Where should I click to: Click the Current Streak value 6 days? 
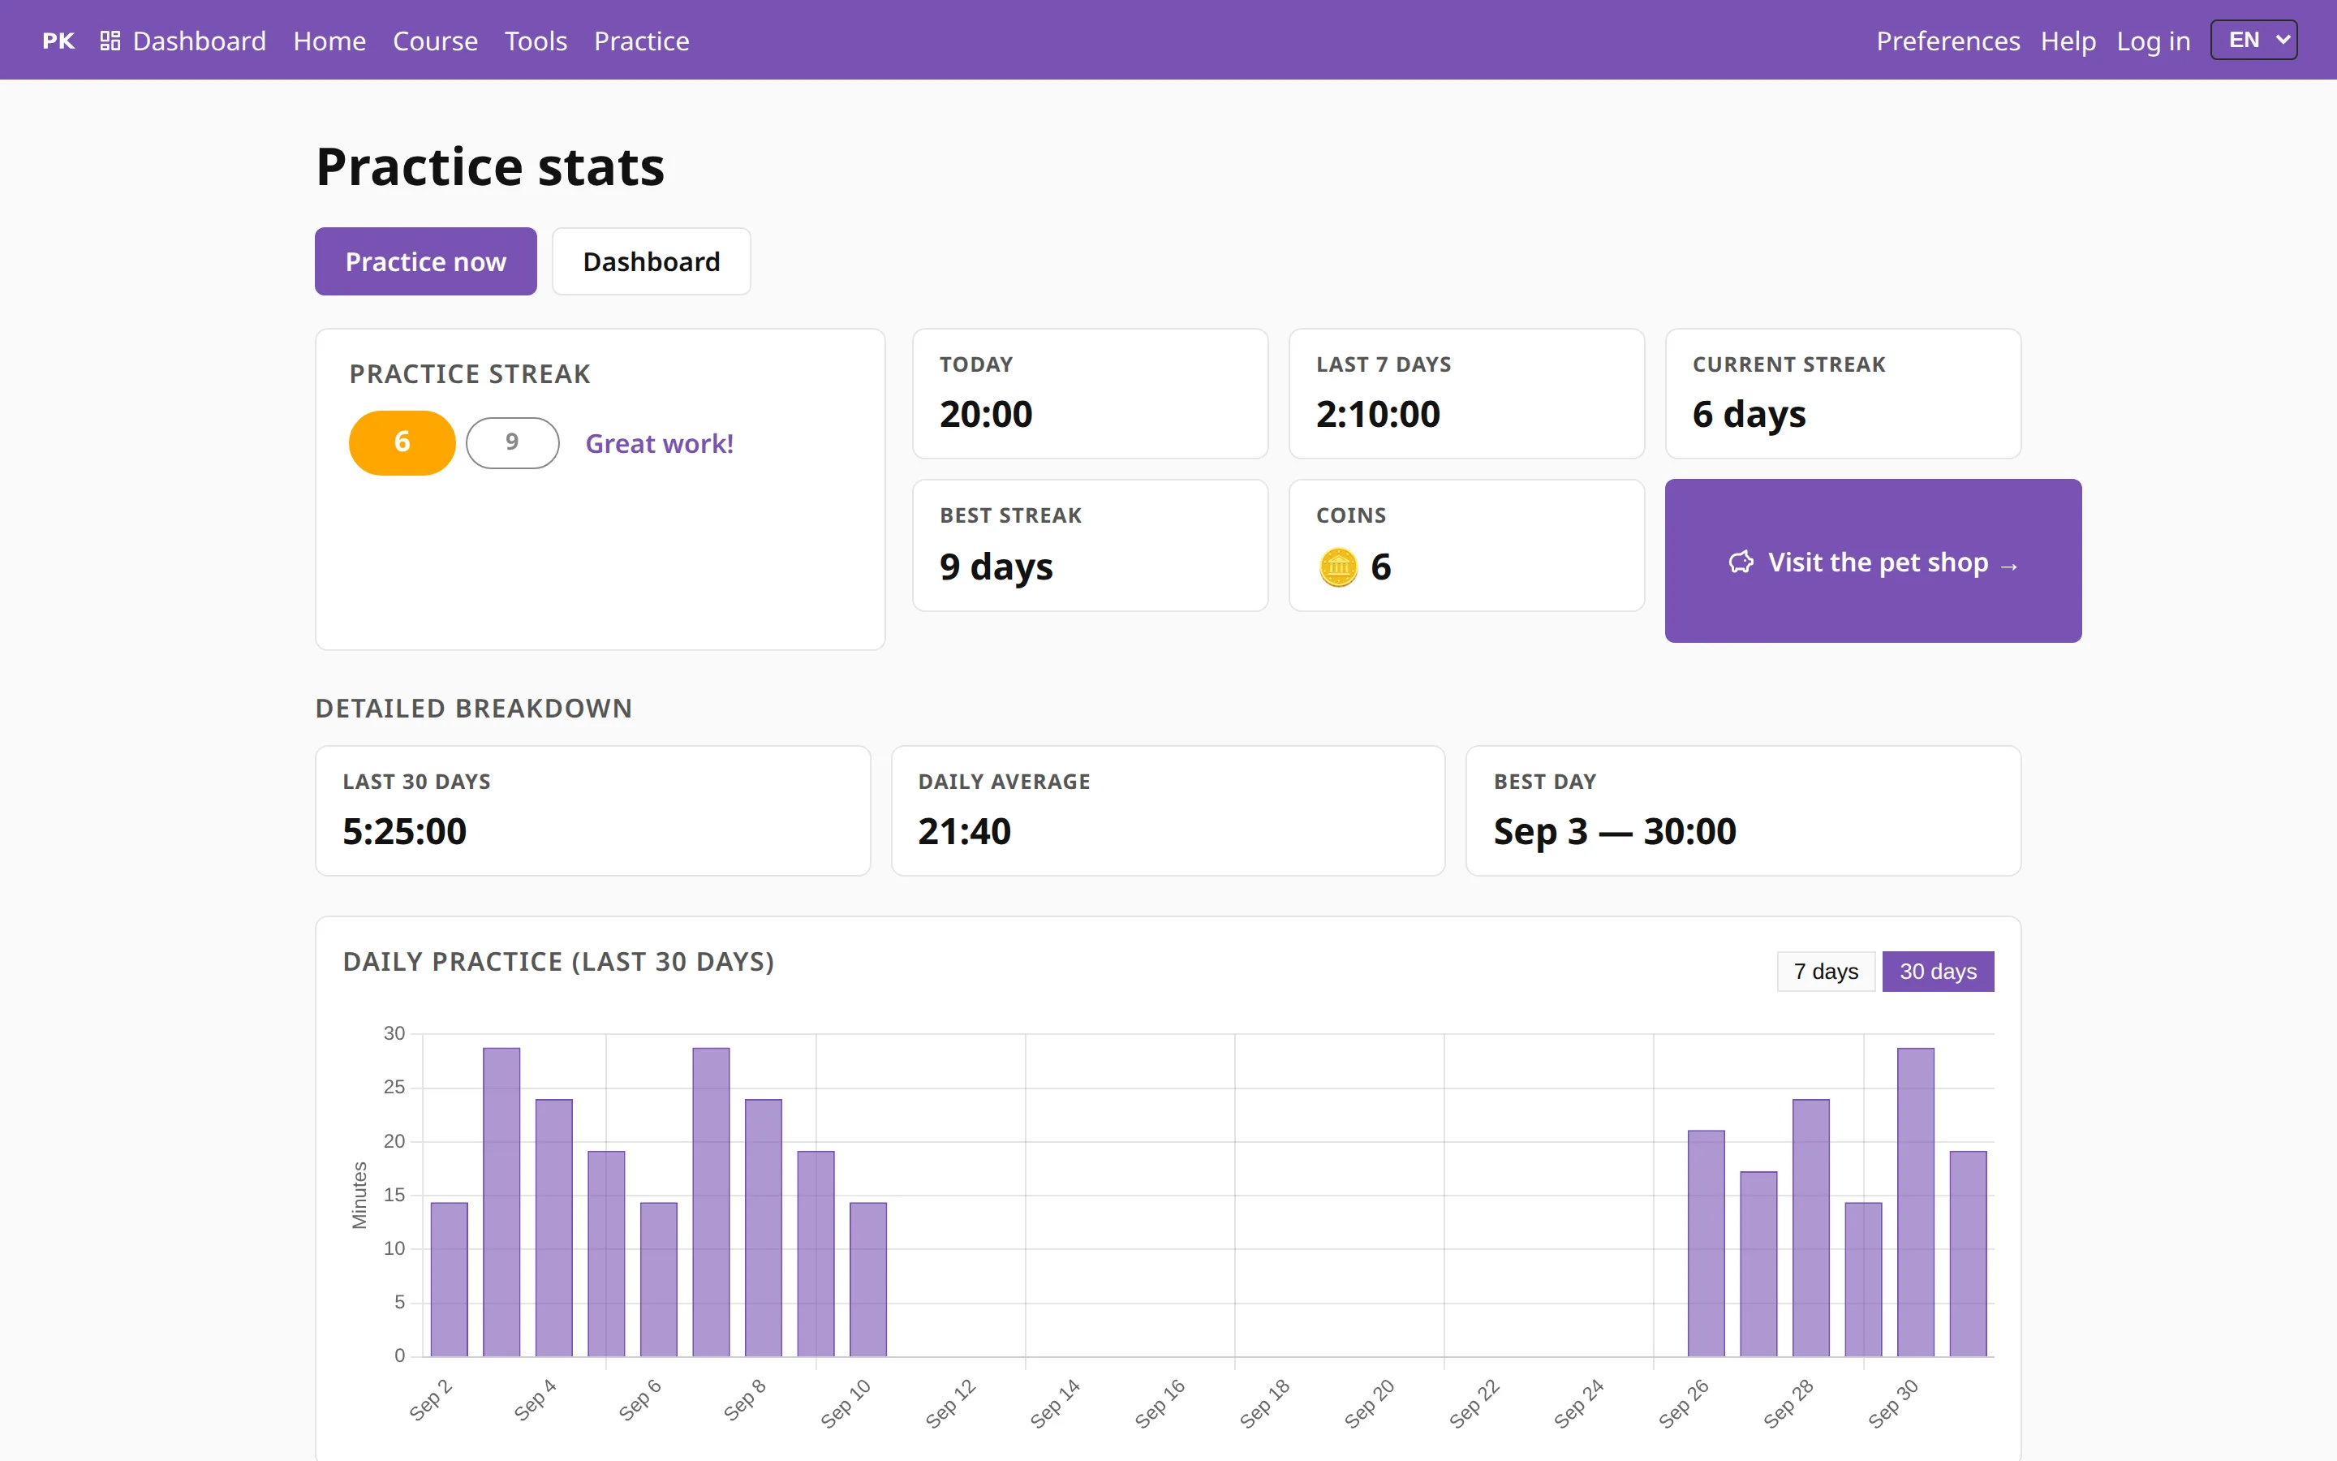pyautogui.click(x=1749, y=414)
